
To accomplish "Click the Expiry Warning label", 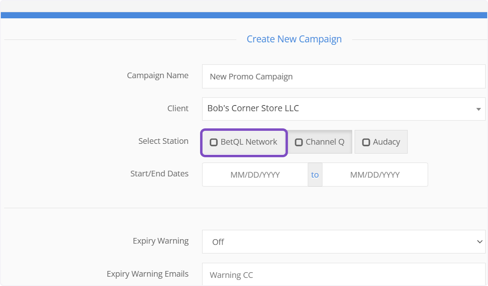I will pyautogui.click(x=160, y=241).
